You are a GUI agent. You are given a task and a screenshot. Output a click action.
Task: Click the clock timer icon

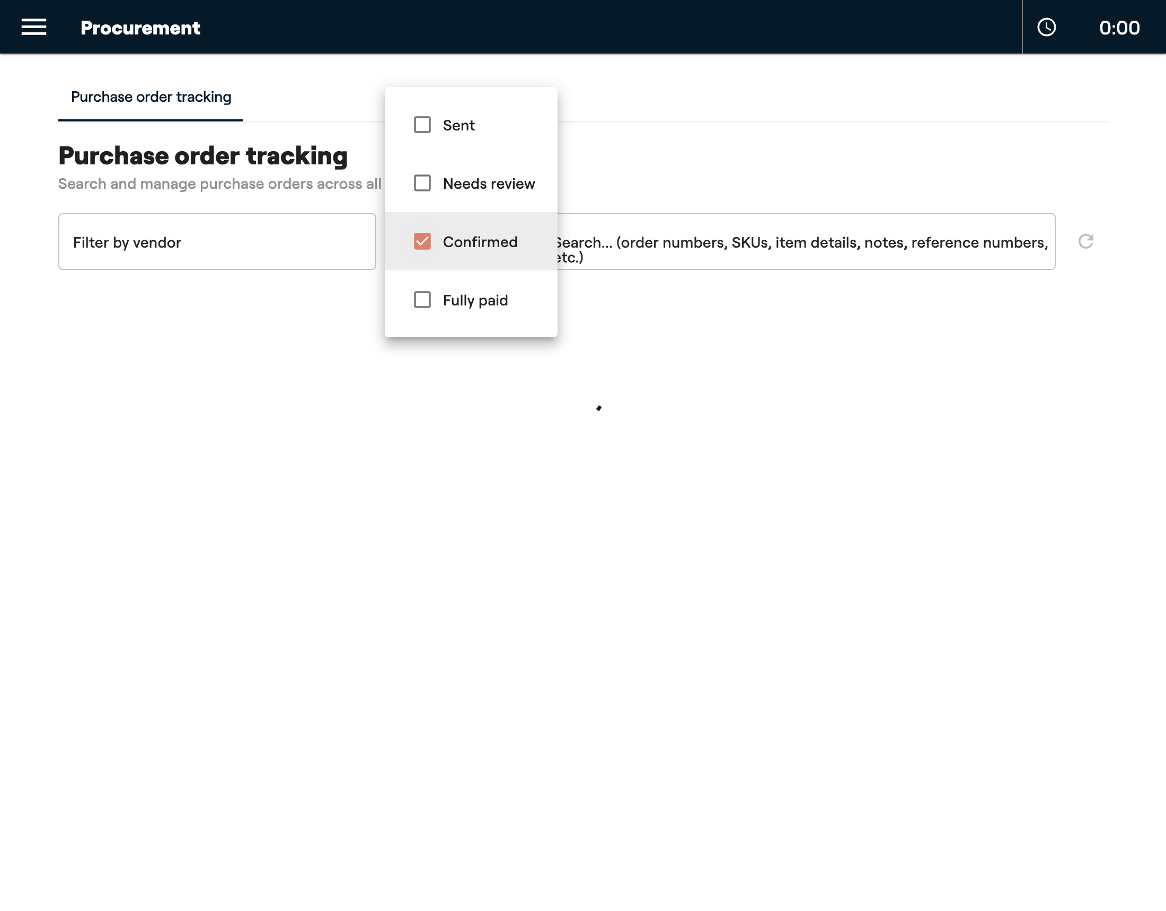click(x=1046, y=27)
